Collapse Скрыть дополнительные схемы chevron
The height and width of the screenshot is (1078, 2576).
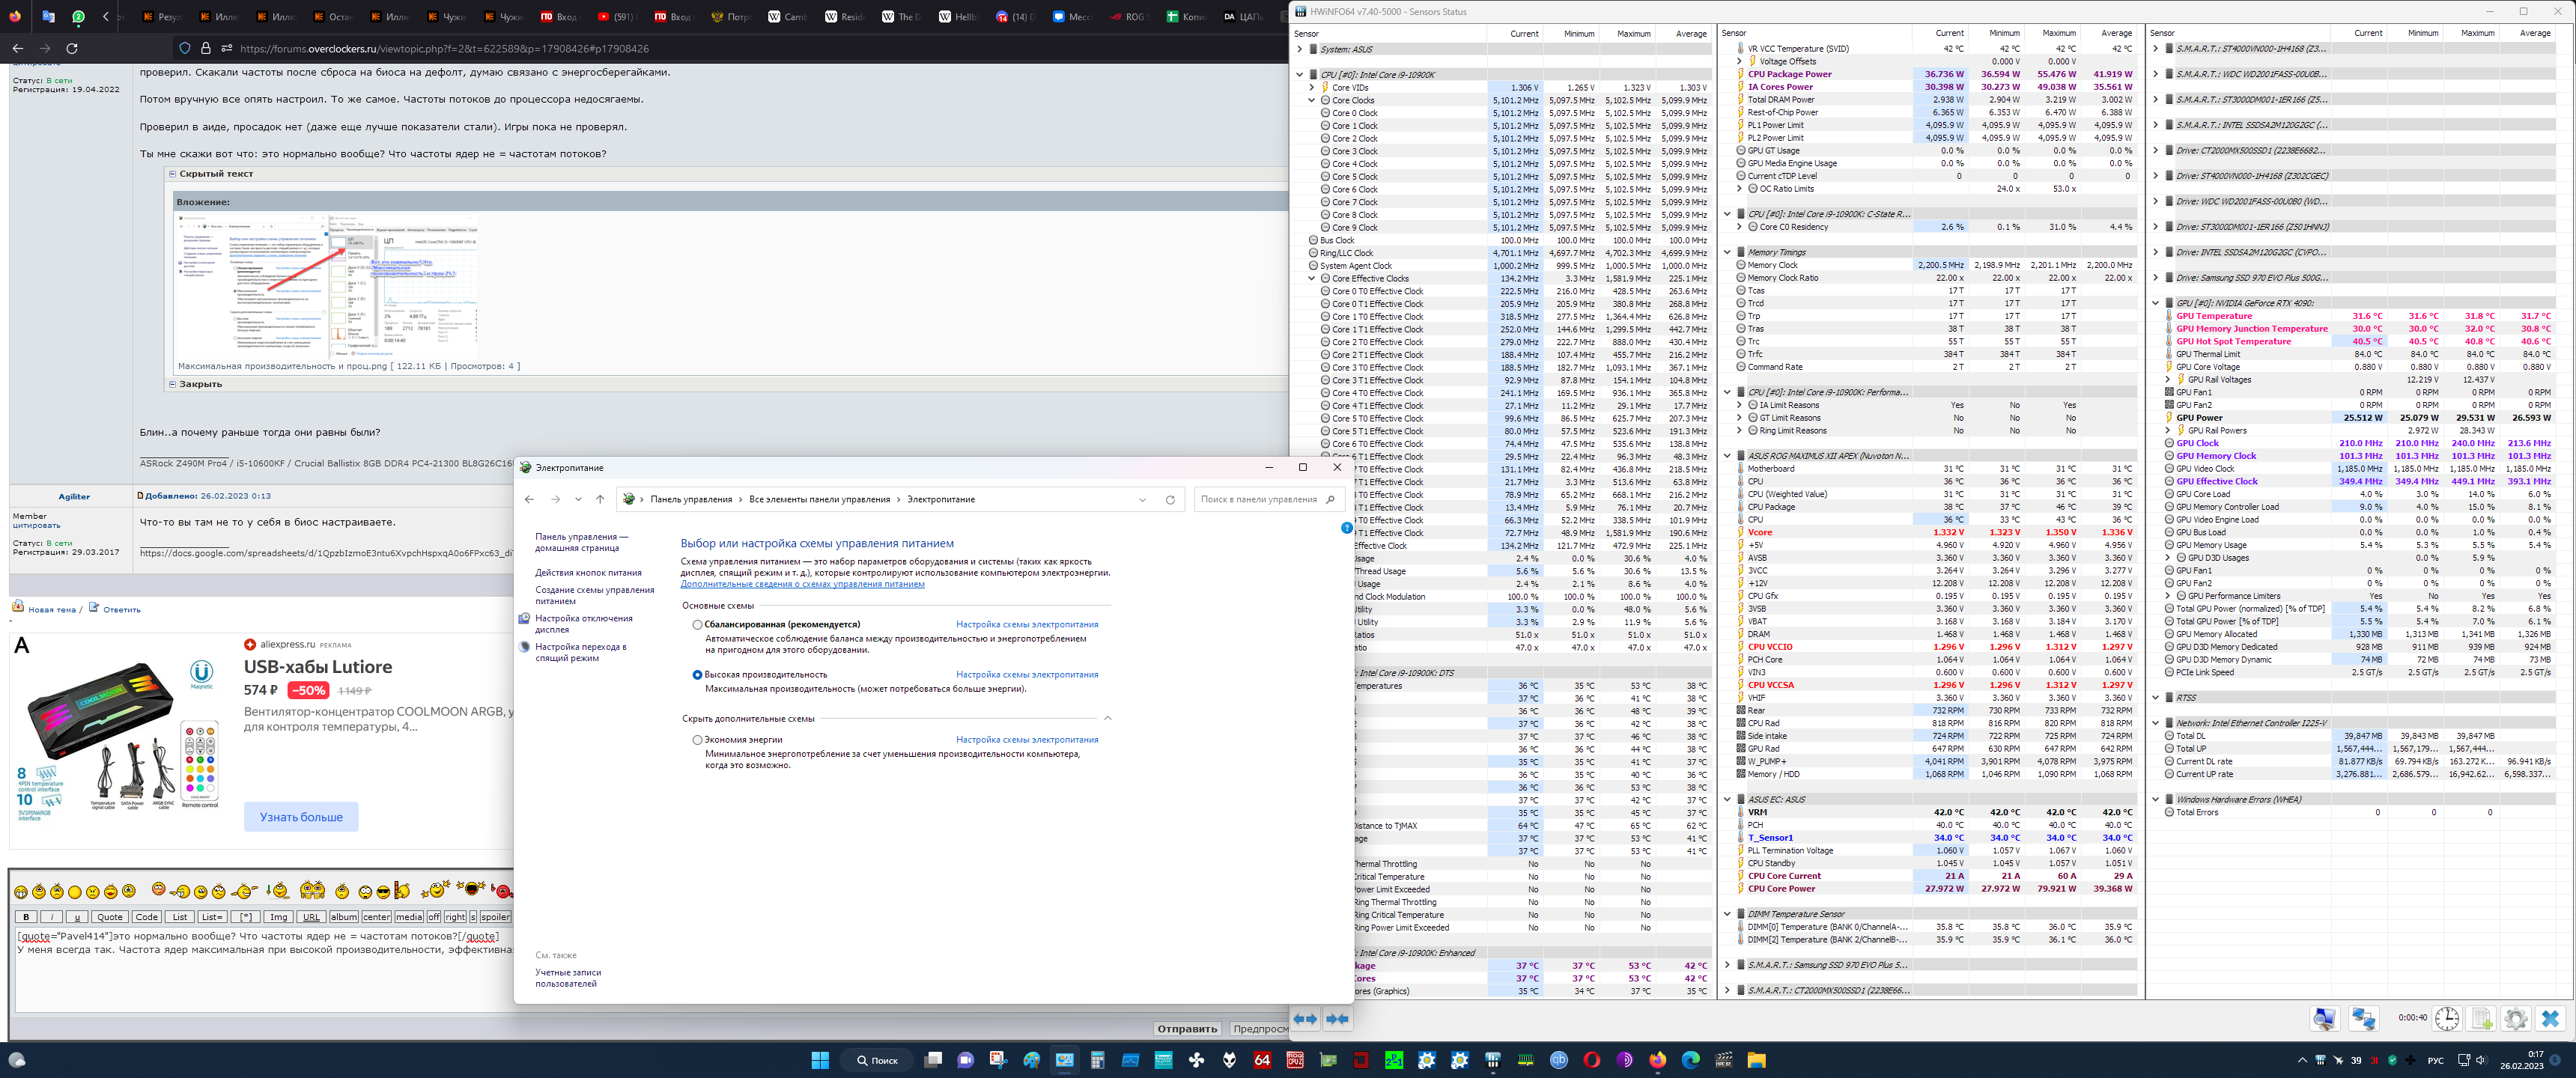pyautogui.click(x=1107, y=718)
